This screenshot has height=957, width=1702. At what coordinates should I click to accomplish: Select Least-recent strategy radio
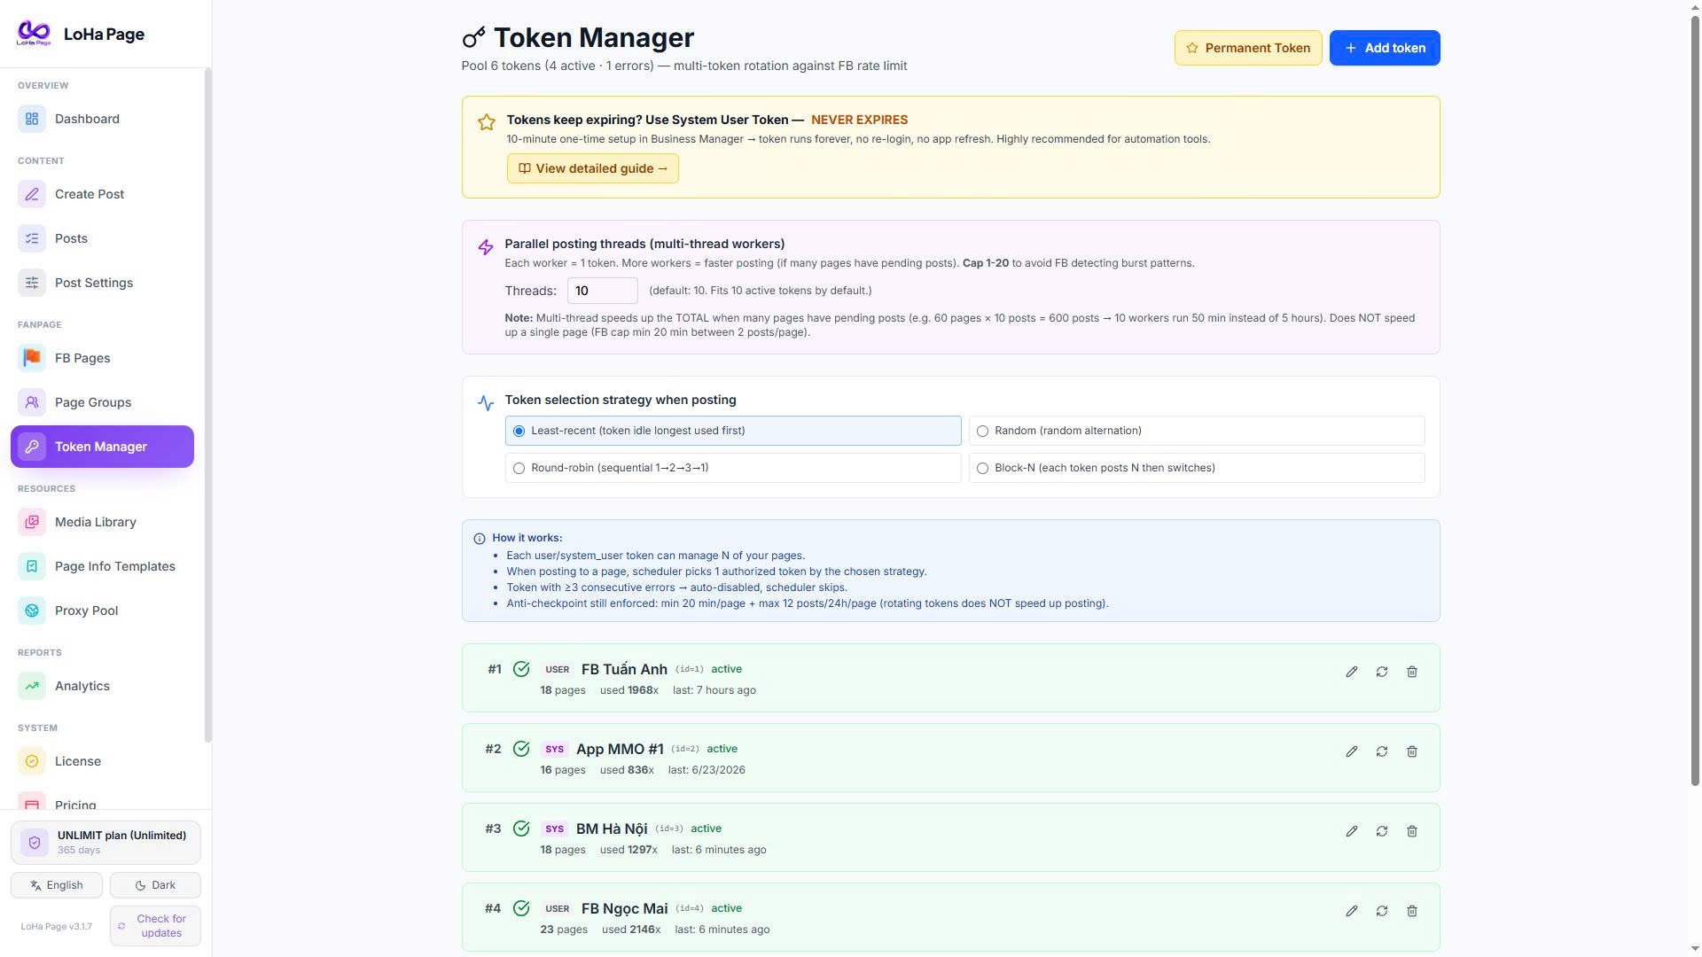519,431
